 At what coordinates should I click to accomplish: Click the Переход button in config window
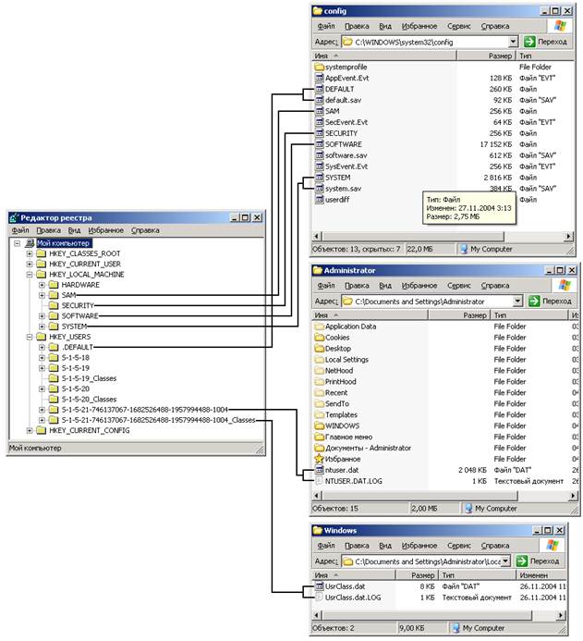[x=545, y=42]
